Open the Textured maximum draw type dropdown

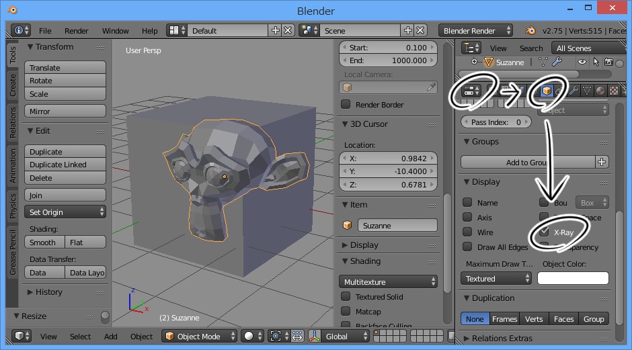(x=496, y=278)
